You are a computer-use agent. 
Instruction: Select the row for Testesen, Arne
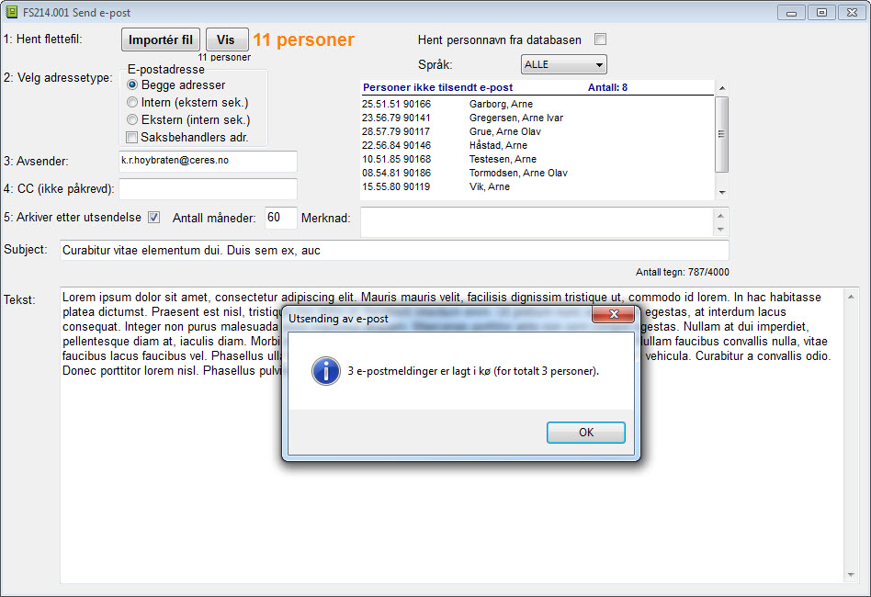click(537, 160)
